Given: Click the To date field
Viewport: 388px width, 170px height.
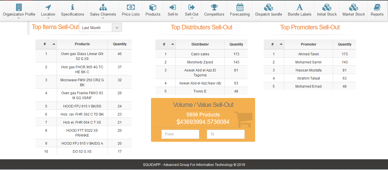Looking at the screenshot, I should (x=226, y=134).
